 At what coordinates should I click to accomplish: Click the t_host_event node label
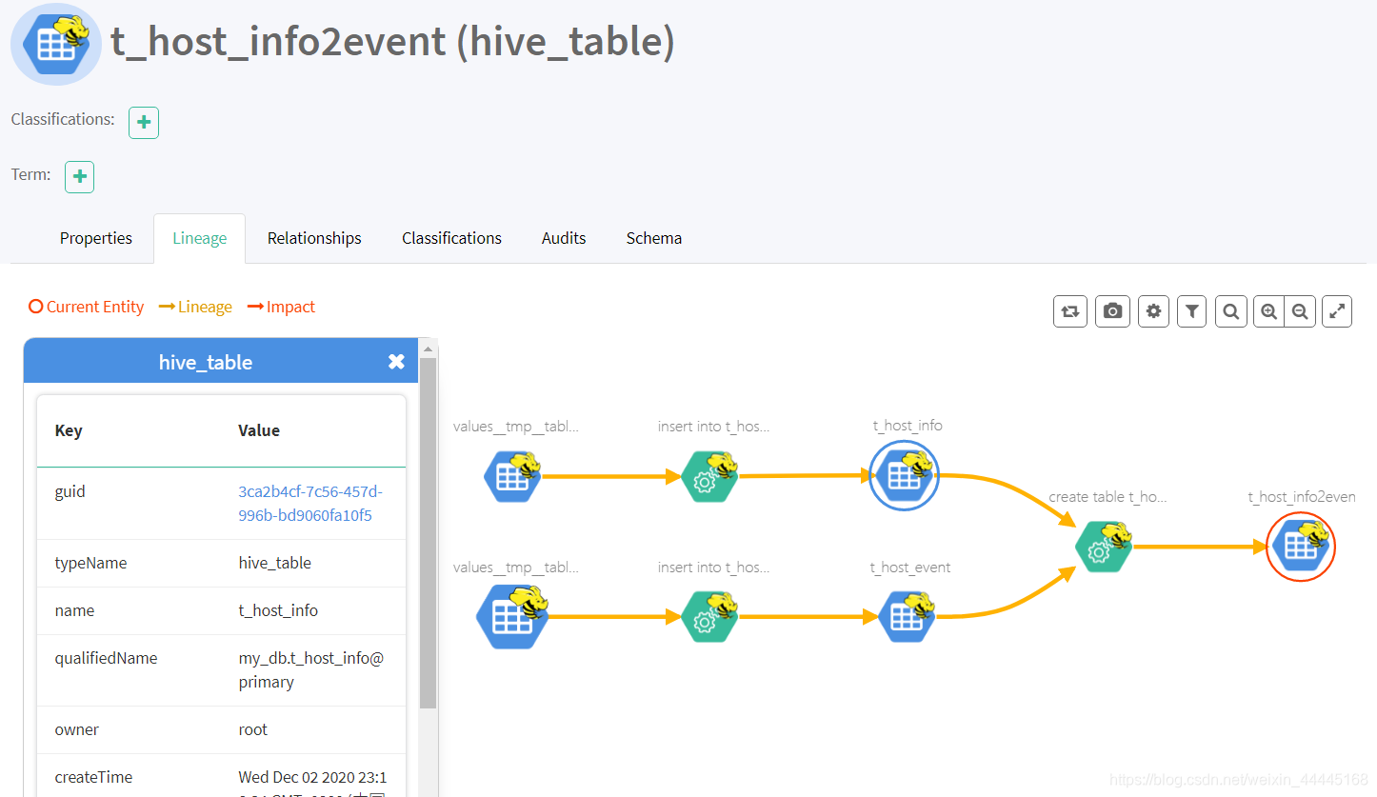point(910,568)
